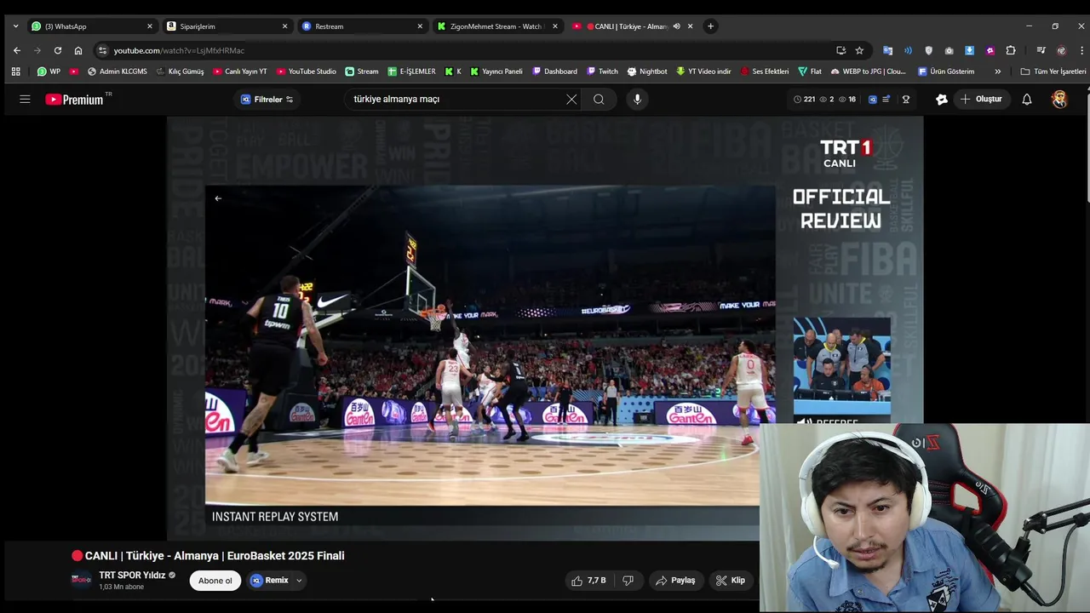Viewport: 1090px width, 613px height.
Task: Expand the Remix dropdown arrow
Action: click(299, 581)
